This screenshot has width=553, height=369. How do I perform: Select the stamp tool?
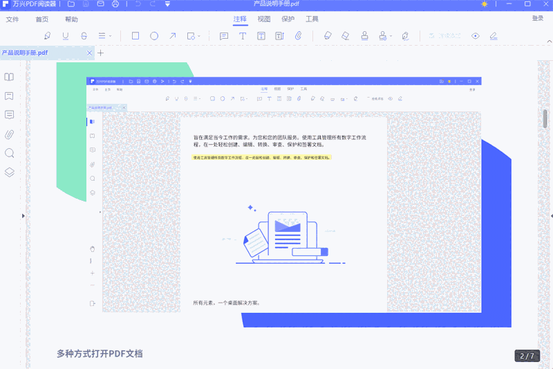pyautogui.click(x=365, y=36)
